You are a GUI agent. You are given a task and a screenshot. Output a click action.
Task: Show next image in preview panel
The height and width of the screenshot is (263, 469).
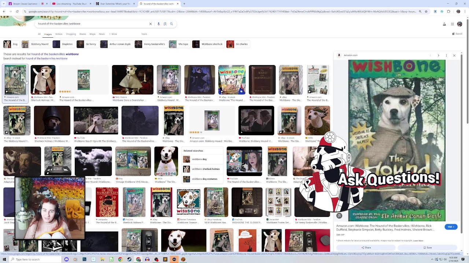point(438,56)
